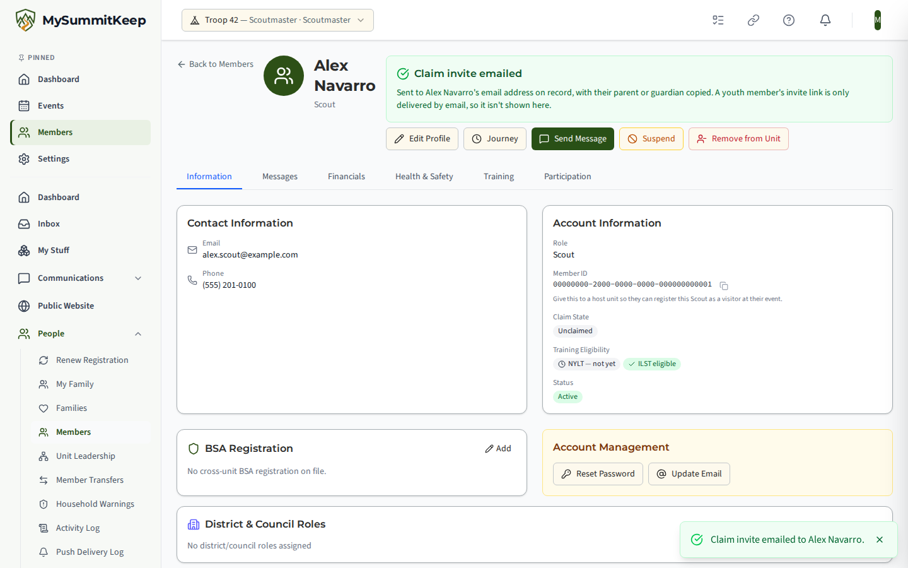Screen dimensions: 908x568
Task: Copy the Member ID with copy icon
Action: (x=724, y=286)
